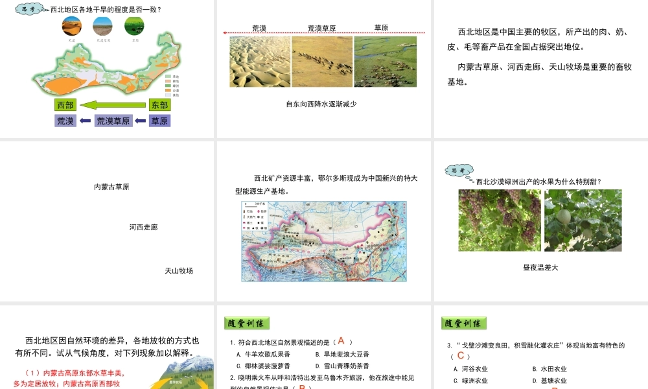
Task: Click the red dotted arrow above the landscape photos
Action: click(324, 32)
